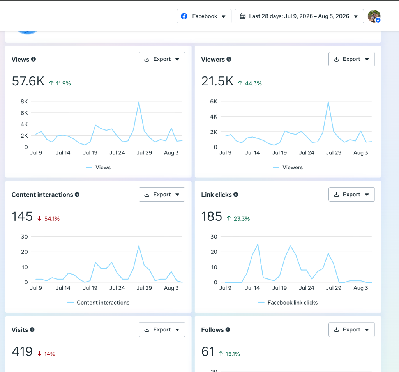Image resolution: width=399 pixels, height=372 pixels.
Task: Toggle the Views series in chart legend
Action: 99,167
